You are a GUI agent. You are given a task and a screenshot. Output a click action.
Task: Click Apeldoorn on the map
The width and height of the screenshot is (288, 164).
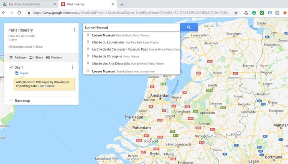(207, 113)
